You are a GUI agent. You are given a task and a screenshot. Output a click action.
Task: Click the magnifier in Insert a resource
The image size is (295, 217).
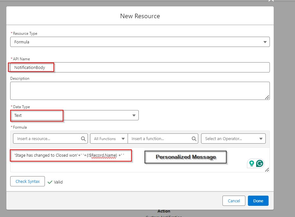tap(83, 138)
